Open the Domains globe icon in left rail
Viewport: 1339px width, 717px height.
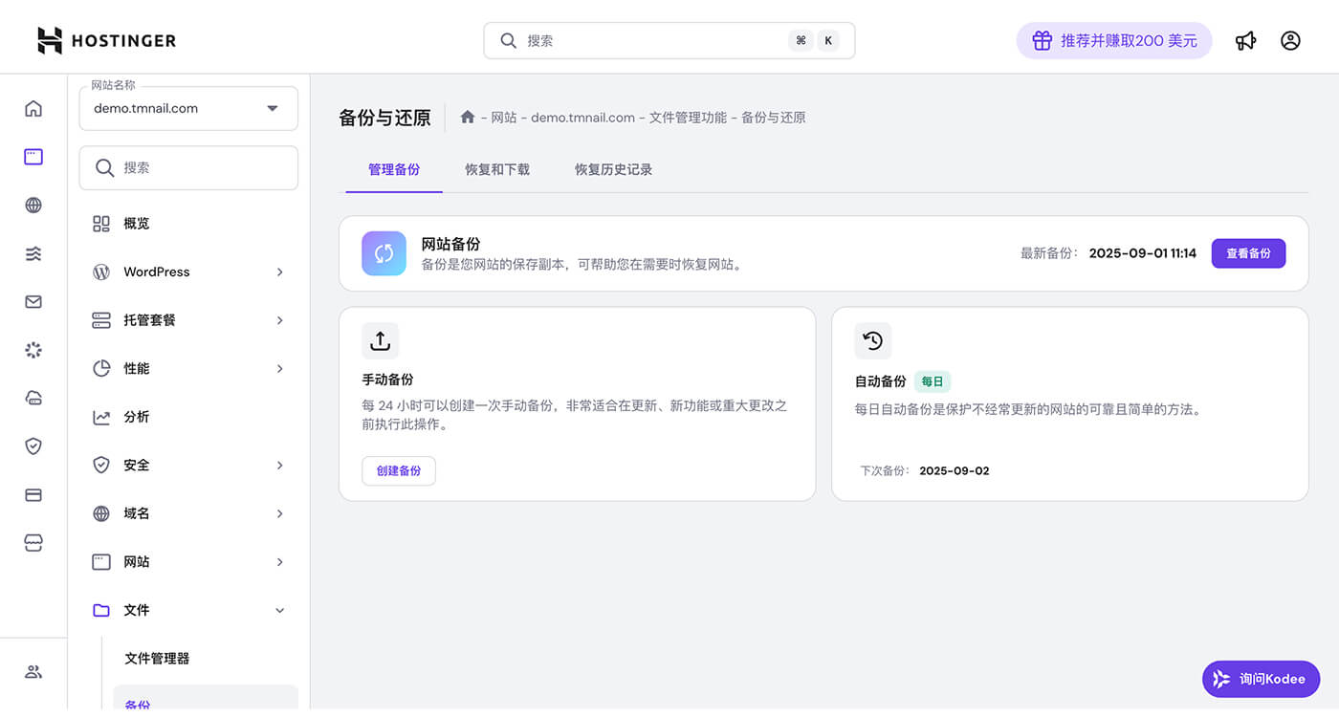33,205
